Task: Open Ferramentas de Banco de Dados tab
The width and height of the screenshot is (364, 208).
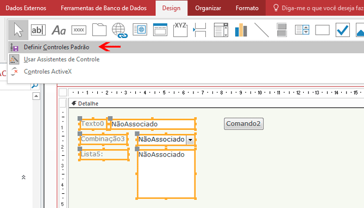Action: point(104,8)
